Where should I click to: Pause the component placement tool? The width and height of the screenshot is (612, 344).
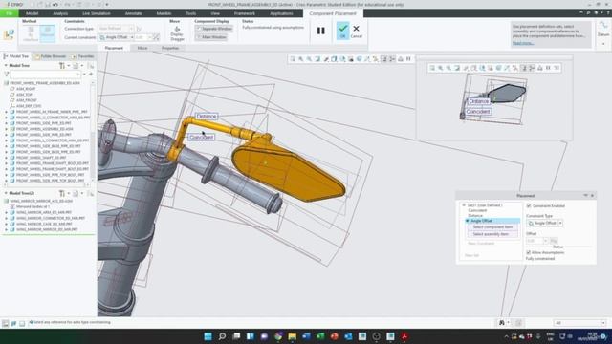321,31
